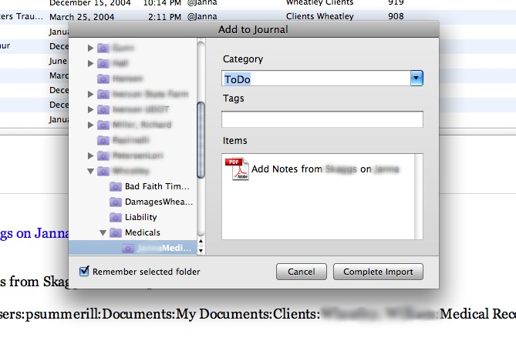The width and height of the screenshot is (516, 364).
Task: Click the March 25, 2004 row in background
Action: tap(258, 16)
